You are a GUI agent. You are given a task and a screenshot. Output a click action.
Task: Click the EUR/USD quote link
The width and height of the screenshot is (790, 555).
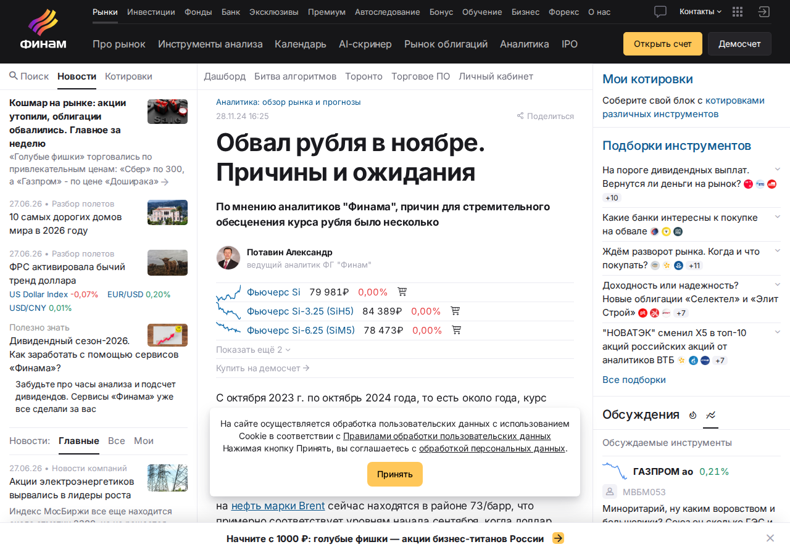pyautogui.click(x=139, y=294)
